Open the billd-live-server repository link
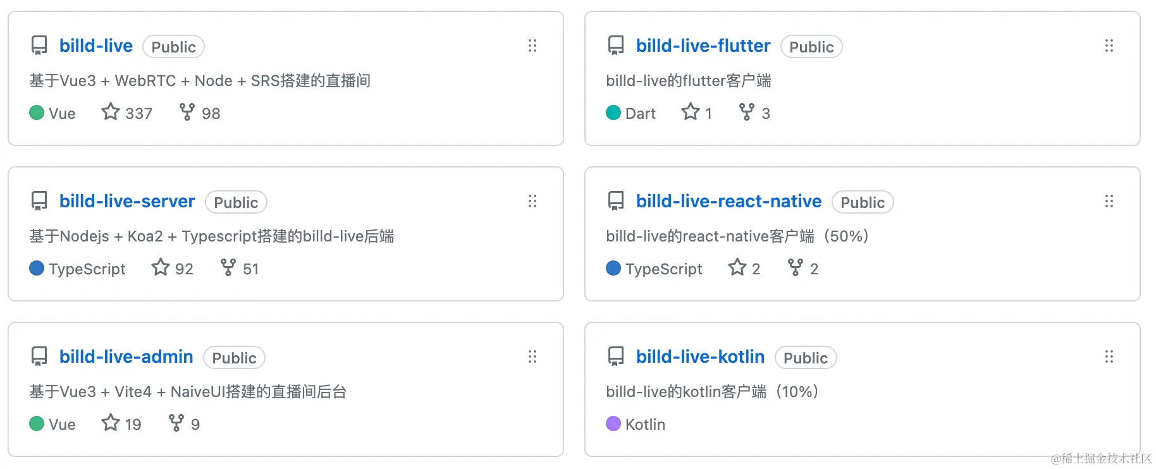 127,201
